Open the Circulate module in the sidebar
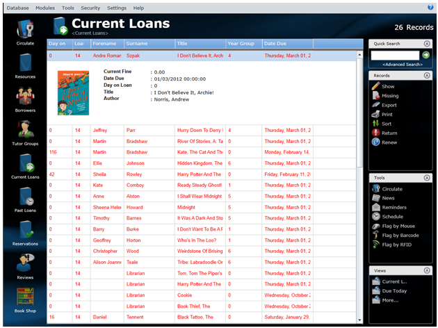Viewport: 438px width, 328px height. point(25,31)
